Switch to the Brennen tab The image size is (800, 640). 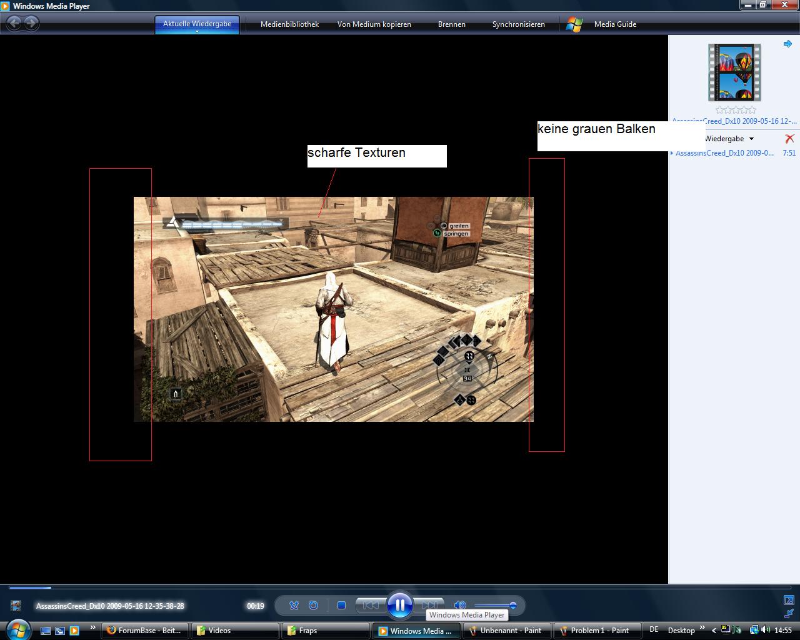pyautogui.click(x=451, y=24)
